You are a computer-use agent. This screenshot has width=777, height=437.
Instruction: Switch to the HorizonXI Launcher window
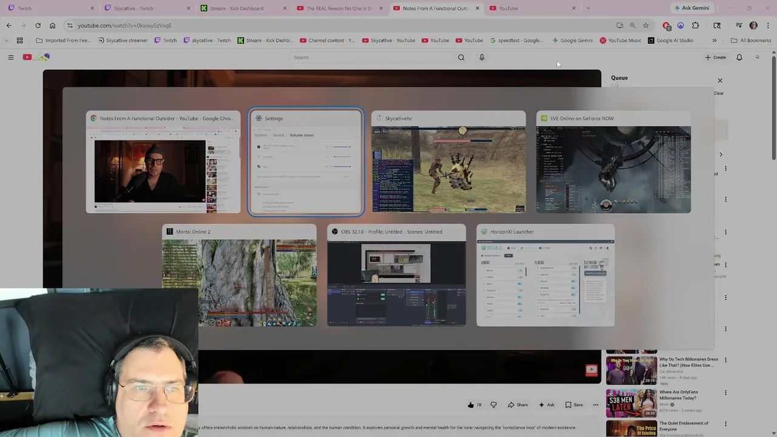(546, 276)
